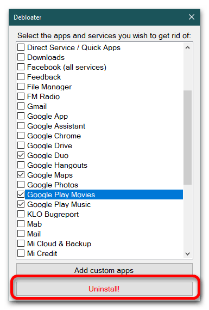
Task: Select the Google Hangouts list entry
Action: [57, 165]
